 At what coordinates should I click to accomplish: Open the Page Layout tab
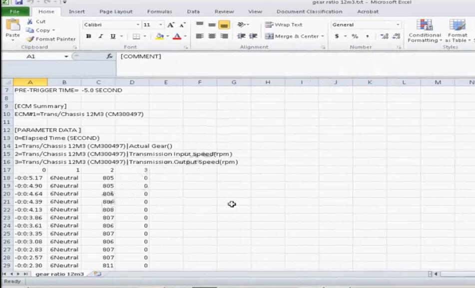point(116,11)
